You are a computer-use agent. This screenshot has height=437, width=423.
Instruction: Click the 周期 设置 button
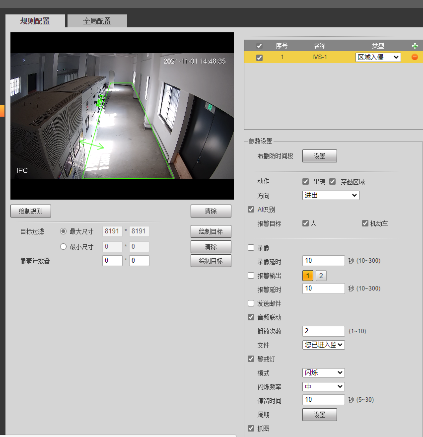click(x=320, y=415)
